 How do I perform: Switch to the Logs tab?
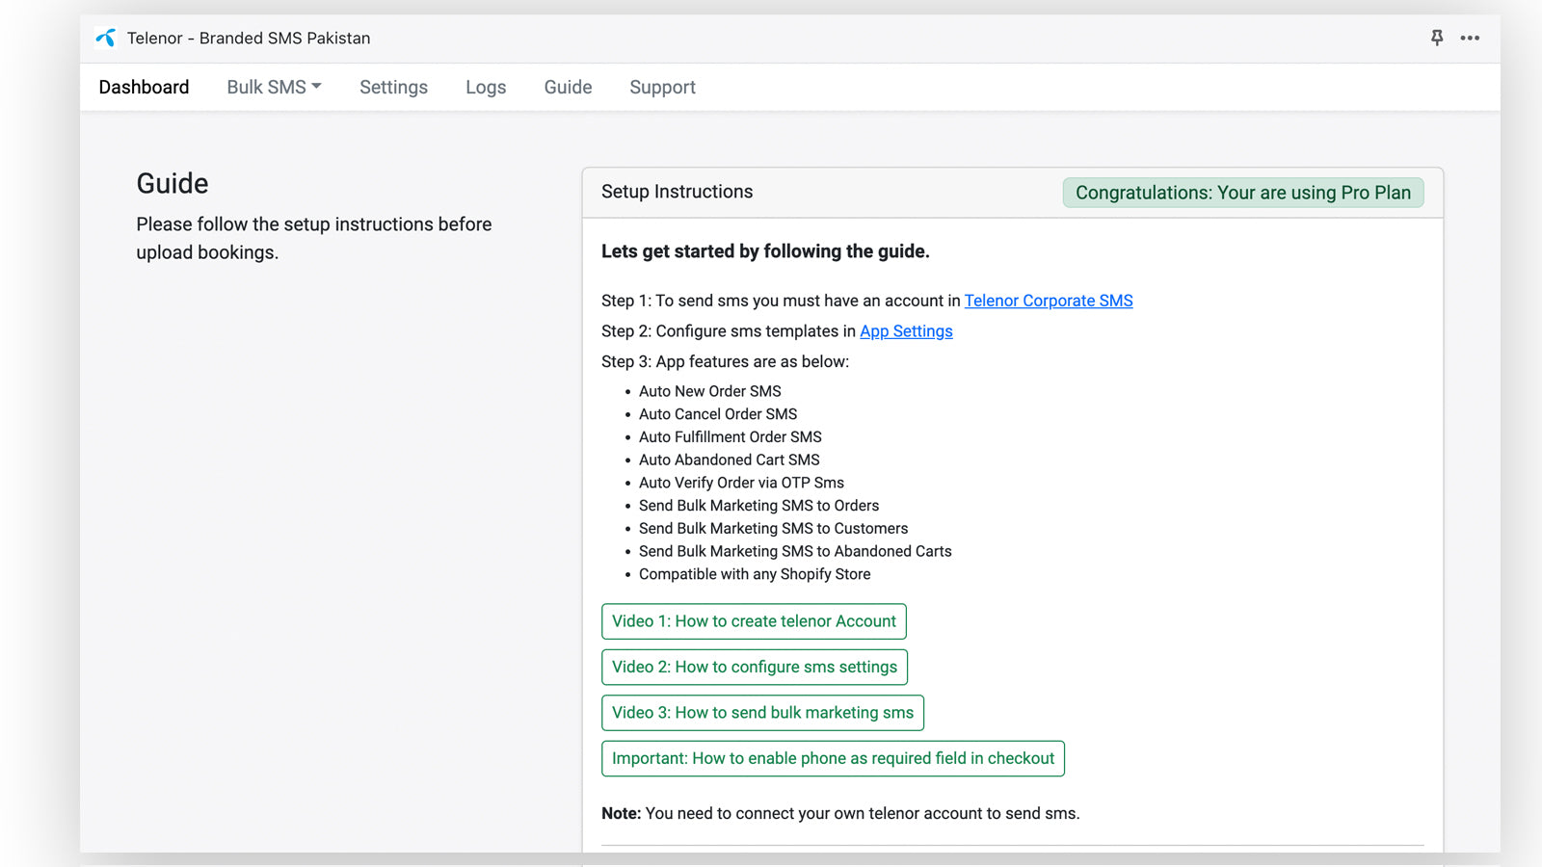(486, 87)
